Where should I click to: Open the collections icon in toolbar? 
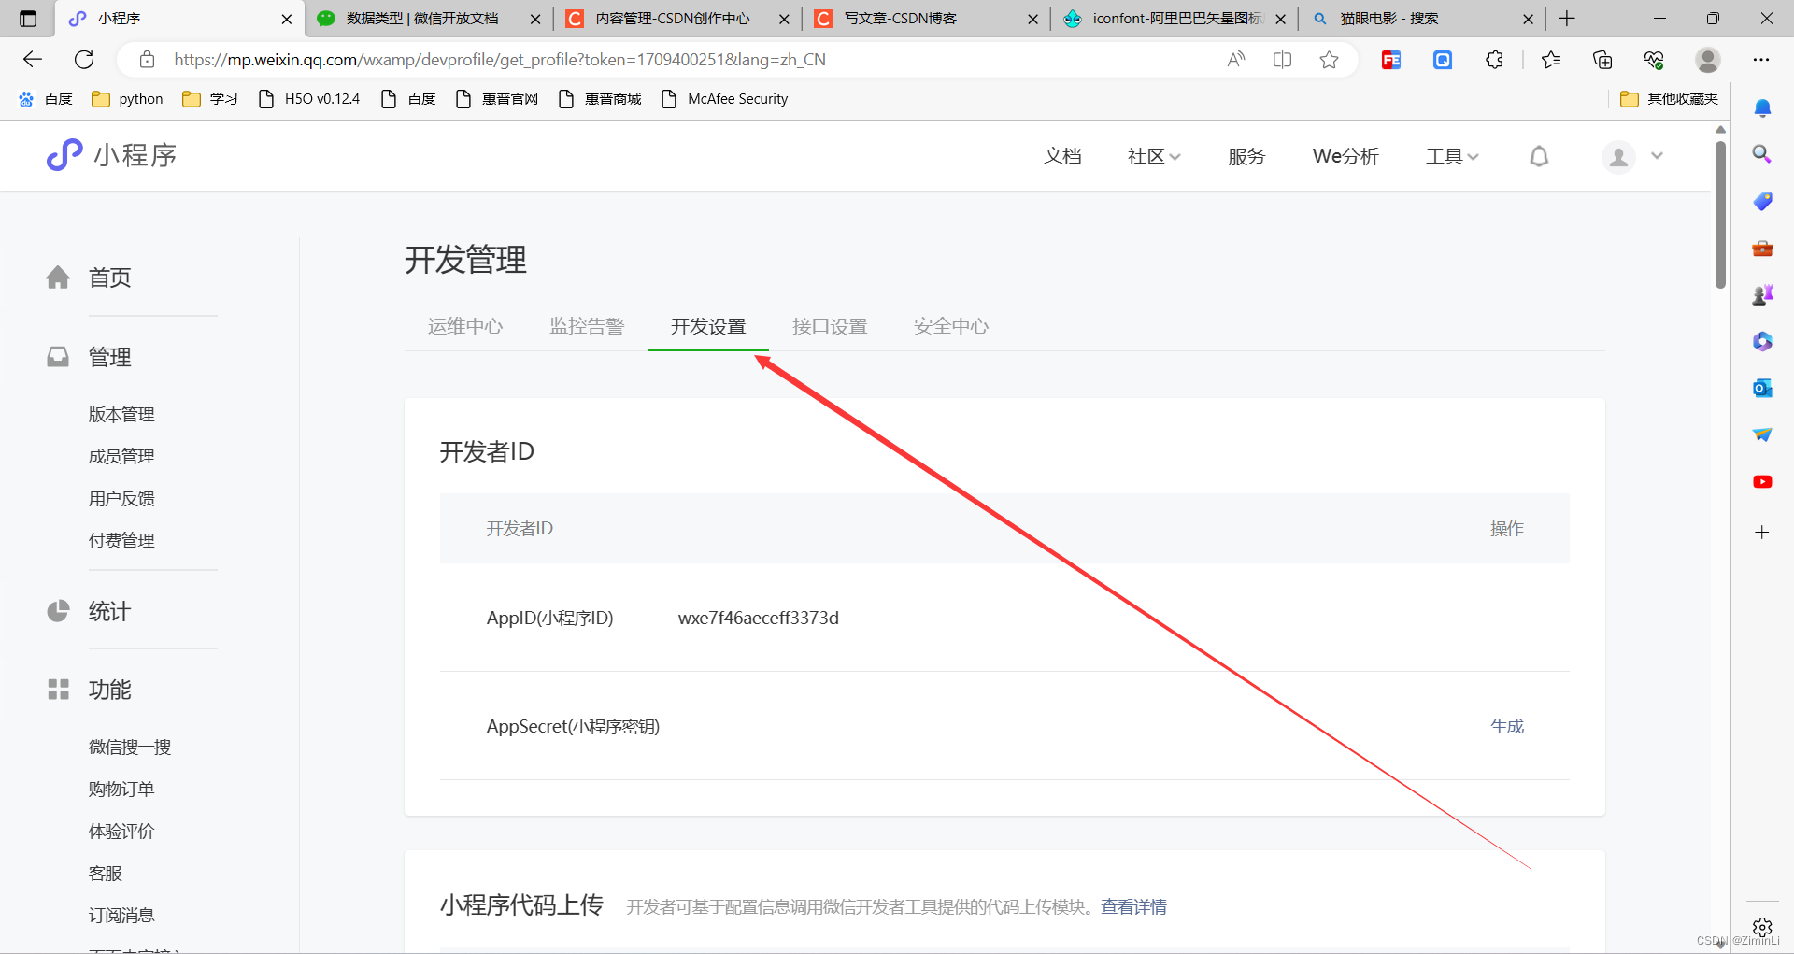point(1602,60)
